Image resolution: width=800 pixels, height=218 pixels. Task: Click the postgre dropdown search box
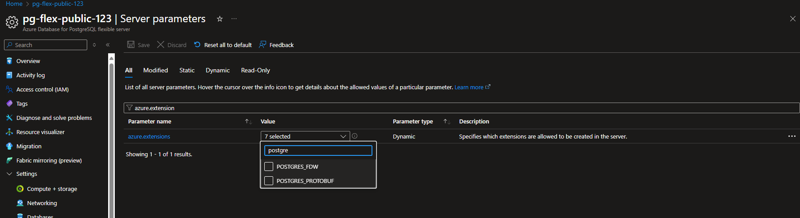(x=318, y=151)
